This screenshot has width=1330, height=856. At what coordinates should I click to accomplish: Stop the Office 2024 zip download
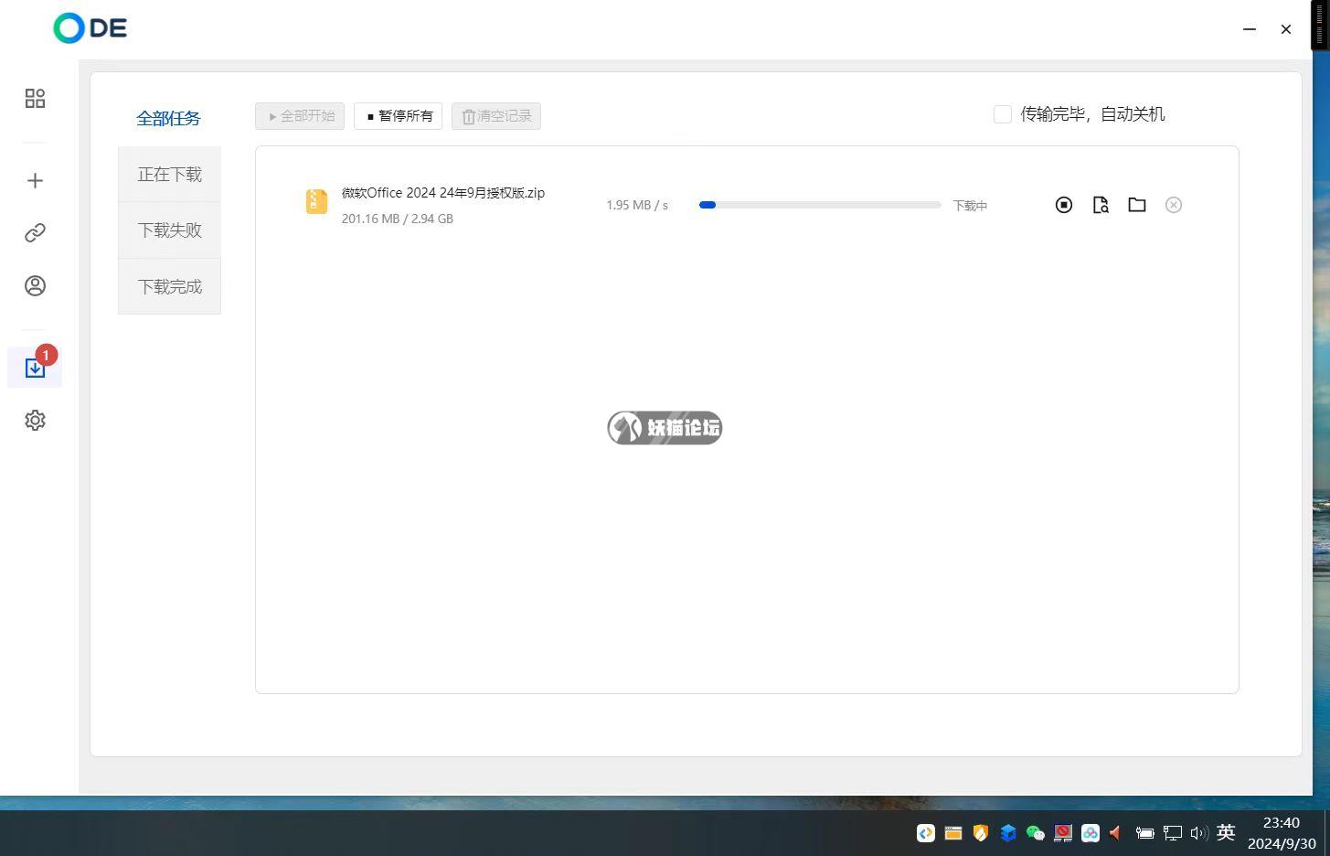(x=1063, y=205)
